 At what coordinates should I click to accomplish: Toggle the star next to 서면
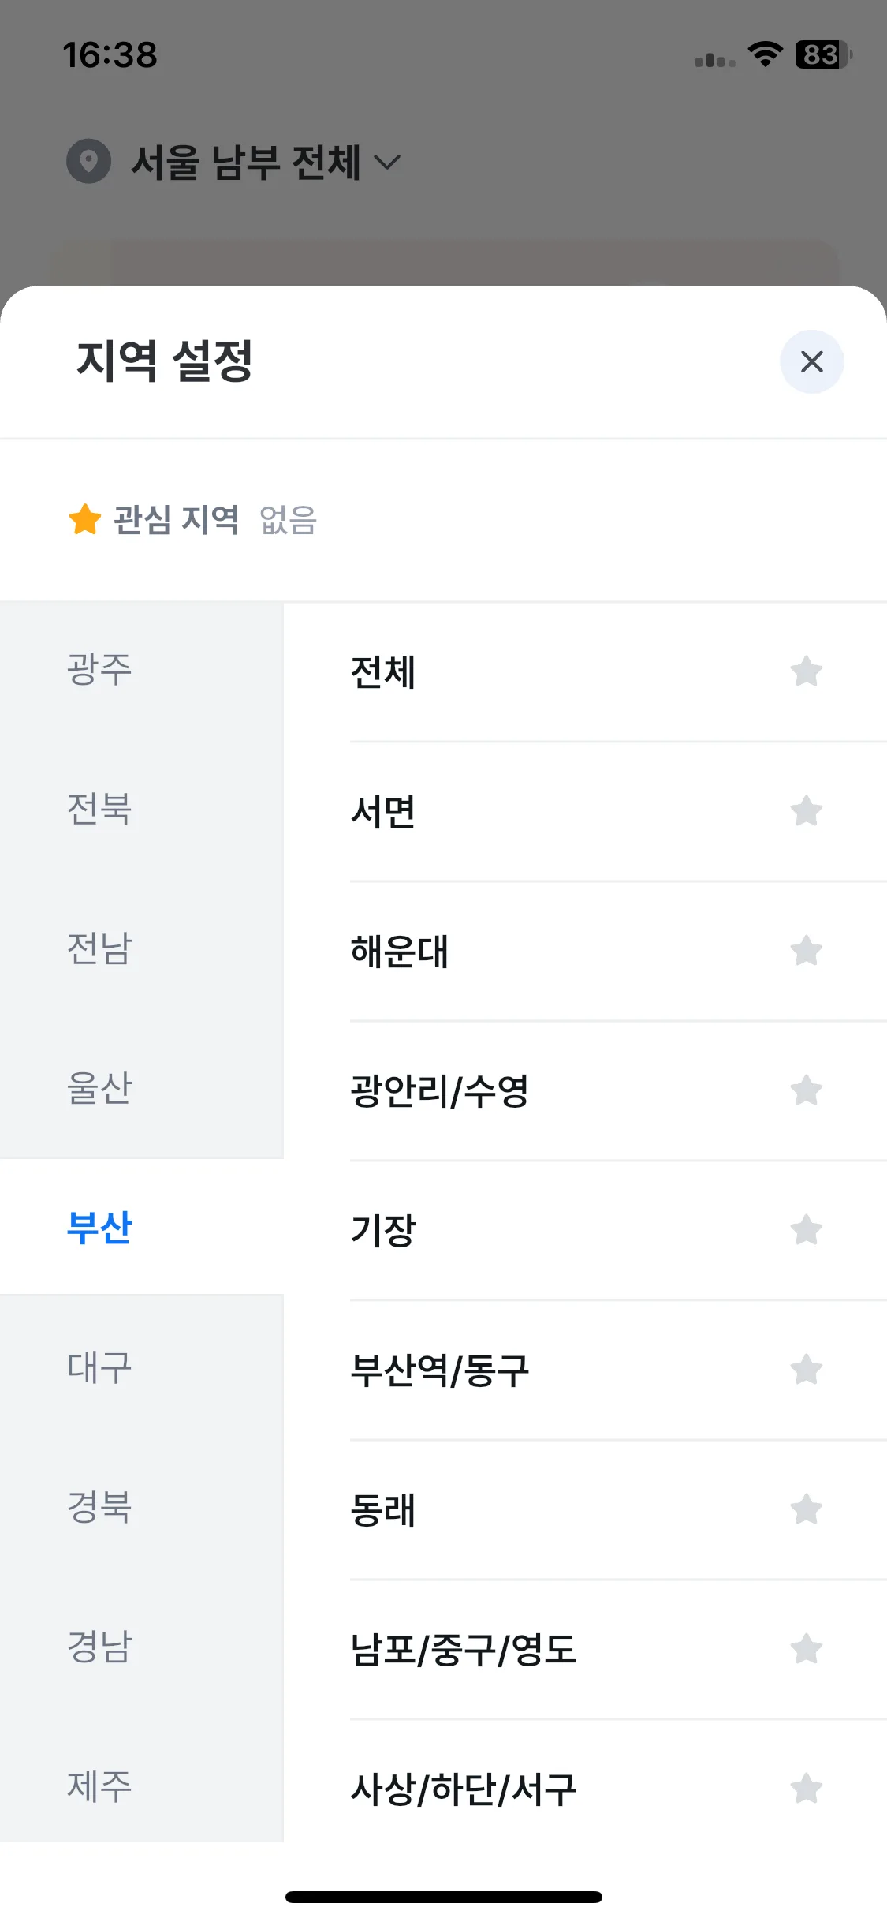806,811
